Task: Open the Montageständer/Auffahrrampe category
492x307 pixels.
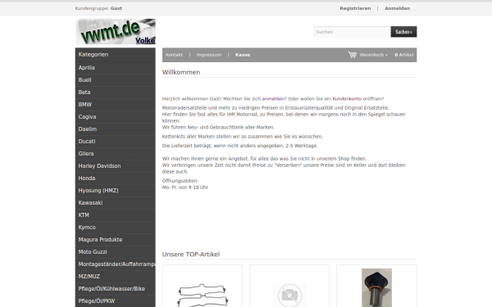Action: (x=115, y=264)
